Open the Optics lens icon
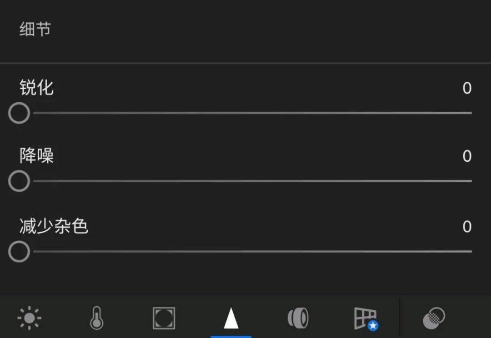491x338 pixels. (x=298, y=318)
